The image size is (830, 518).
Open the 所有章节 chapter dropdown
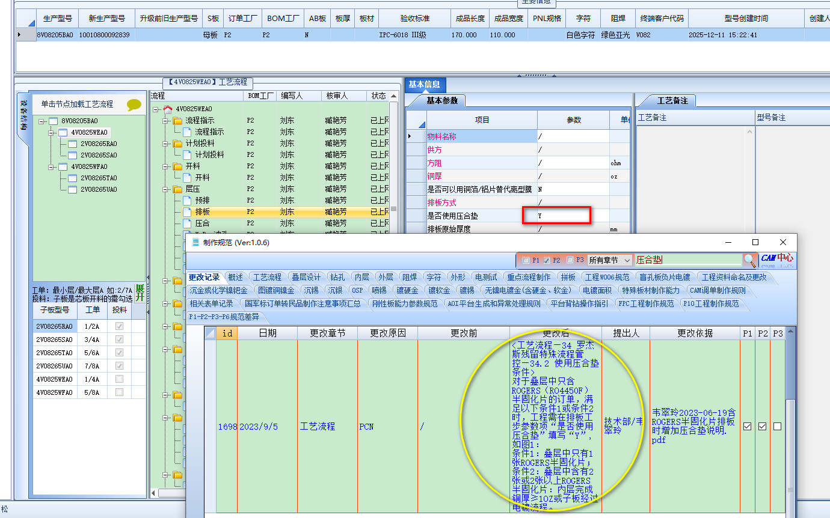pos(627,260)
